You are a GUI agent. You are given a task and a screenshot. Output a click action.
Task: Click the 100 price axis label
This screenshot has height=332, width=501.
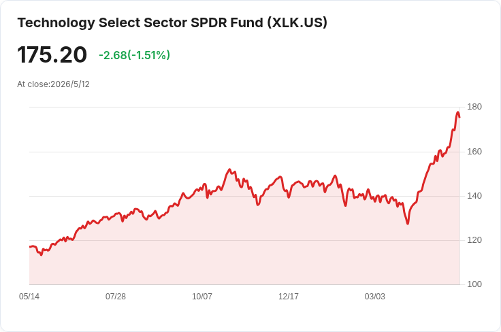click(474, 284)
